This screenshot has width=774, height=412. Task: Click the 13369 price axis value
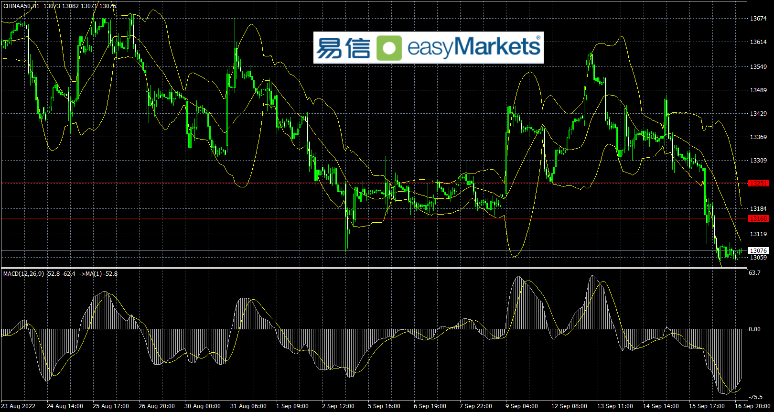pyautogui.click(x=758, y=137)
